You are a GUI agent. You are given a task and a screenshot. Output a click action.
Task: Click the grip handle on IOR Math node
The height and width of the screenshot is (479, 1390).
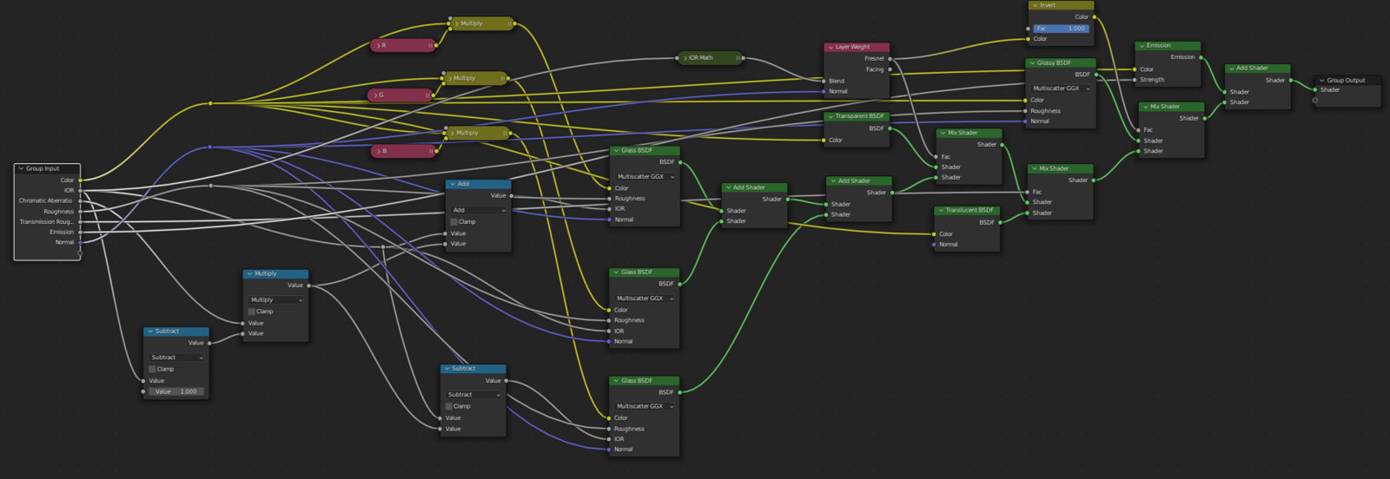[738, 58]
